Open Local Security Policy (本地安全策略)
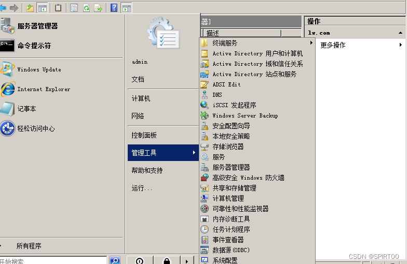This screenshot has width=407, height=264. tap(257, 136)
